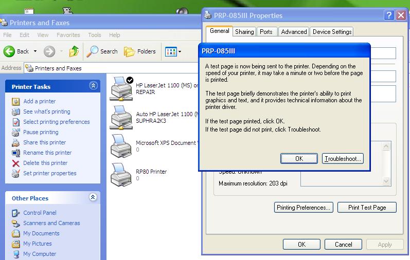Click the Troubleshoot... button

point(343,159)
